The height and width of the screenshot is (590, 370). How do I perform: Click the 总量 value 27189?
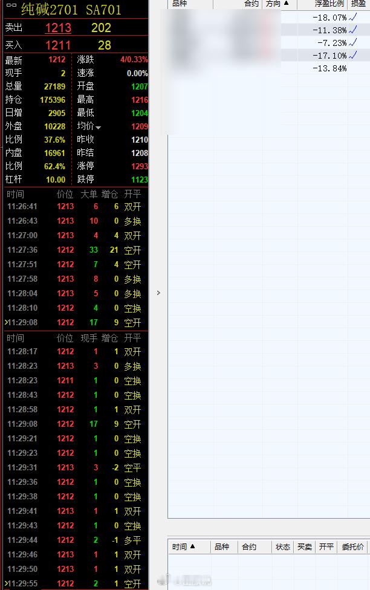[54, 86]
